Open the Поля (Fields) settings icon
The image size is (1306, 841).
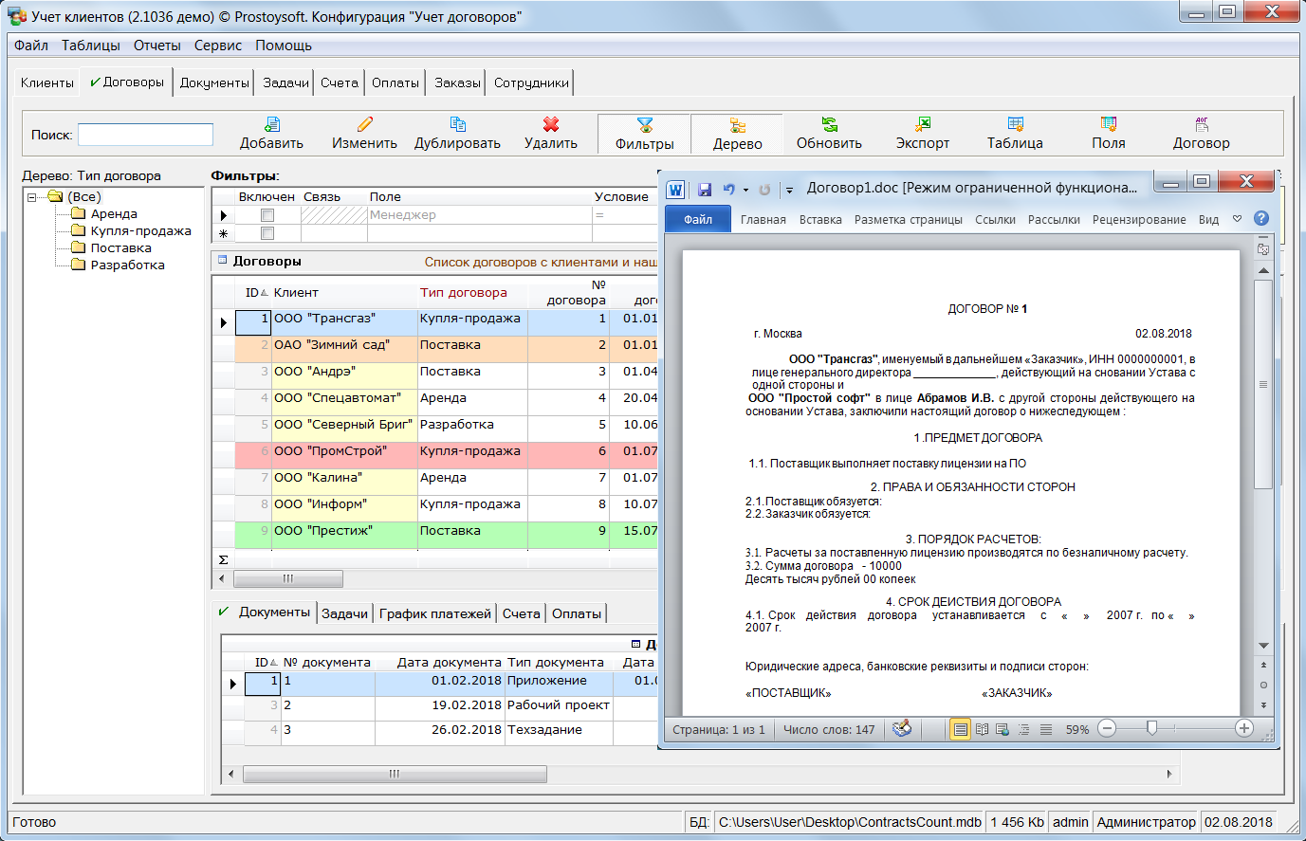pos(1108,124)
